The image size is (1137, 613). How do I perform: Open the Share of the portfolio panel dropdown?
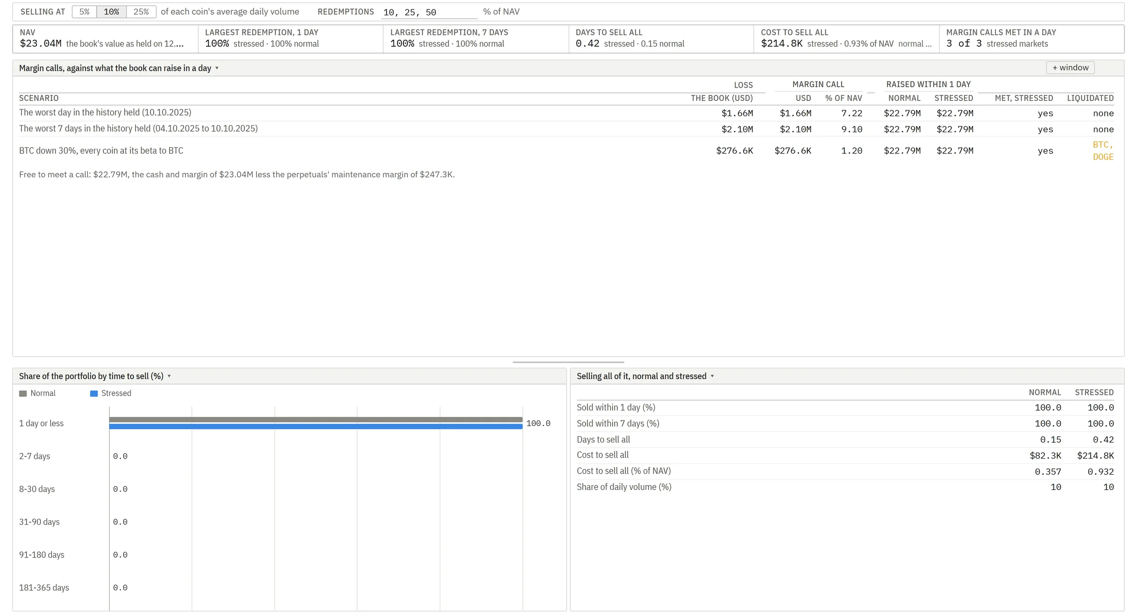169,376
